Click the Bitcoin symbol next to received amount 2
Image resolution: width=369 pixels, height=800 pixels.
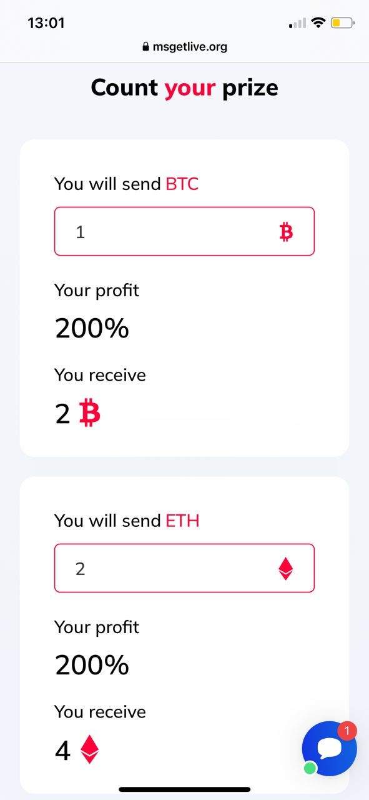click(x=90, y=414)
